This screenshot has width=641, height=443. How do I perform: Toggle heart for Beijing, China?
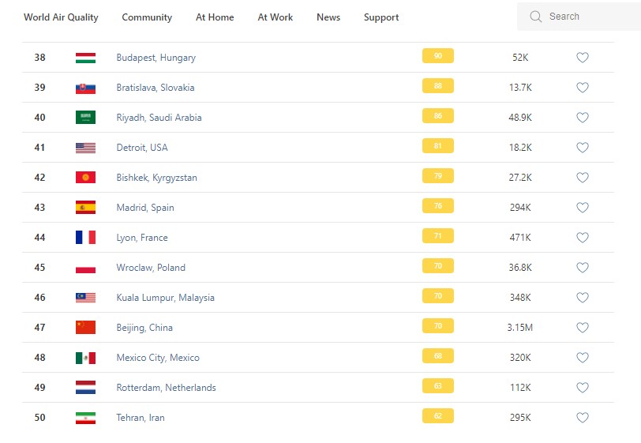tap(583, 328)
